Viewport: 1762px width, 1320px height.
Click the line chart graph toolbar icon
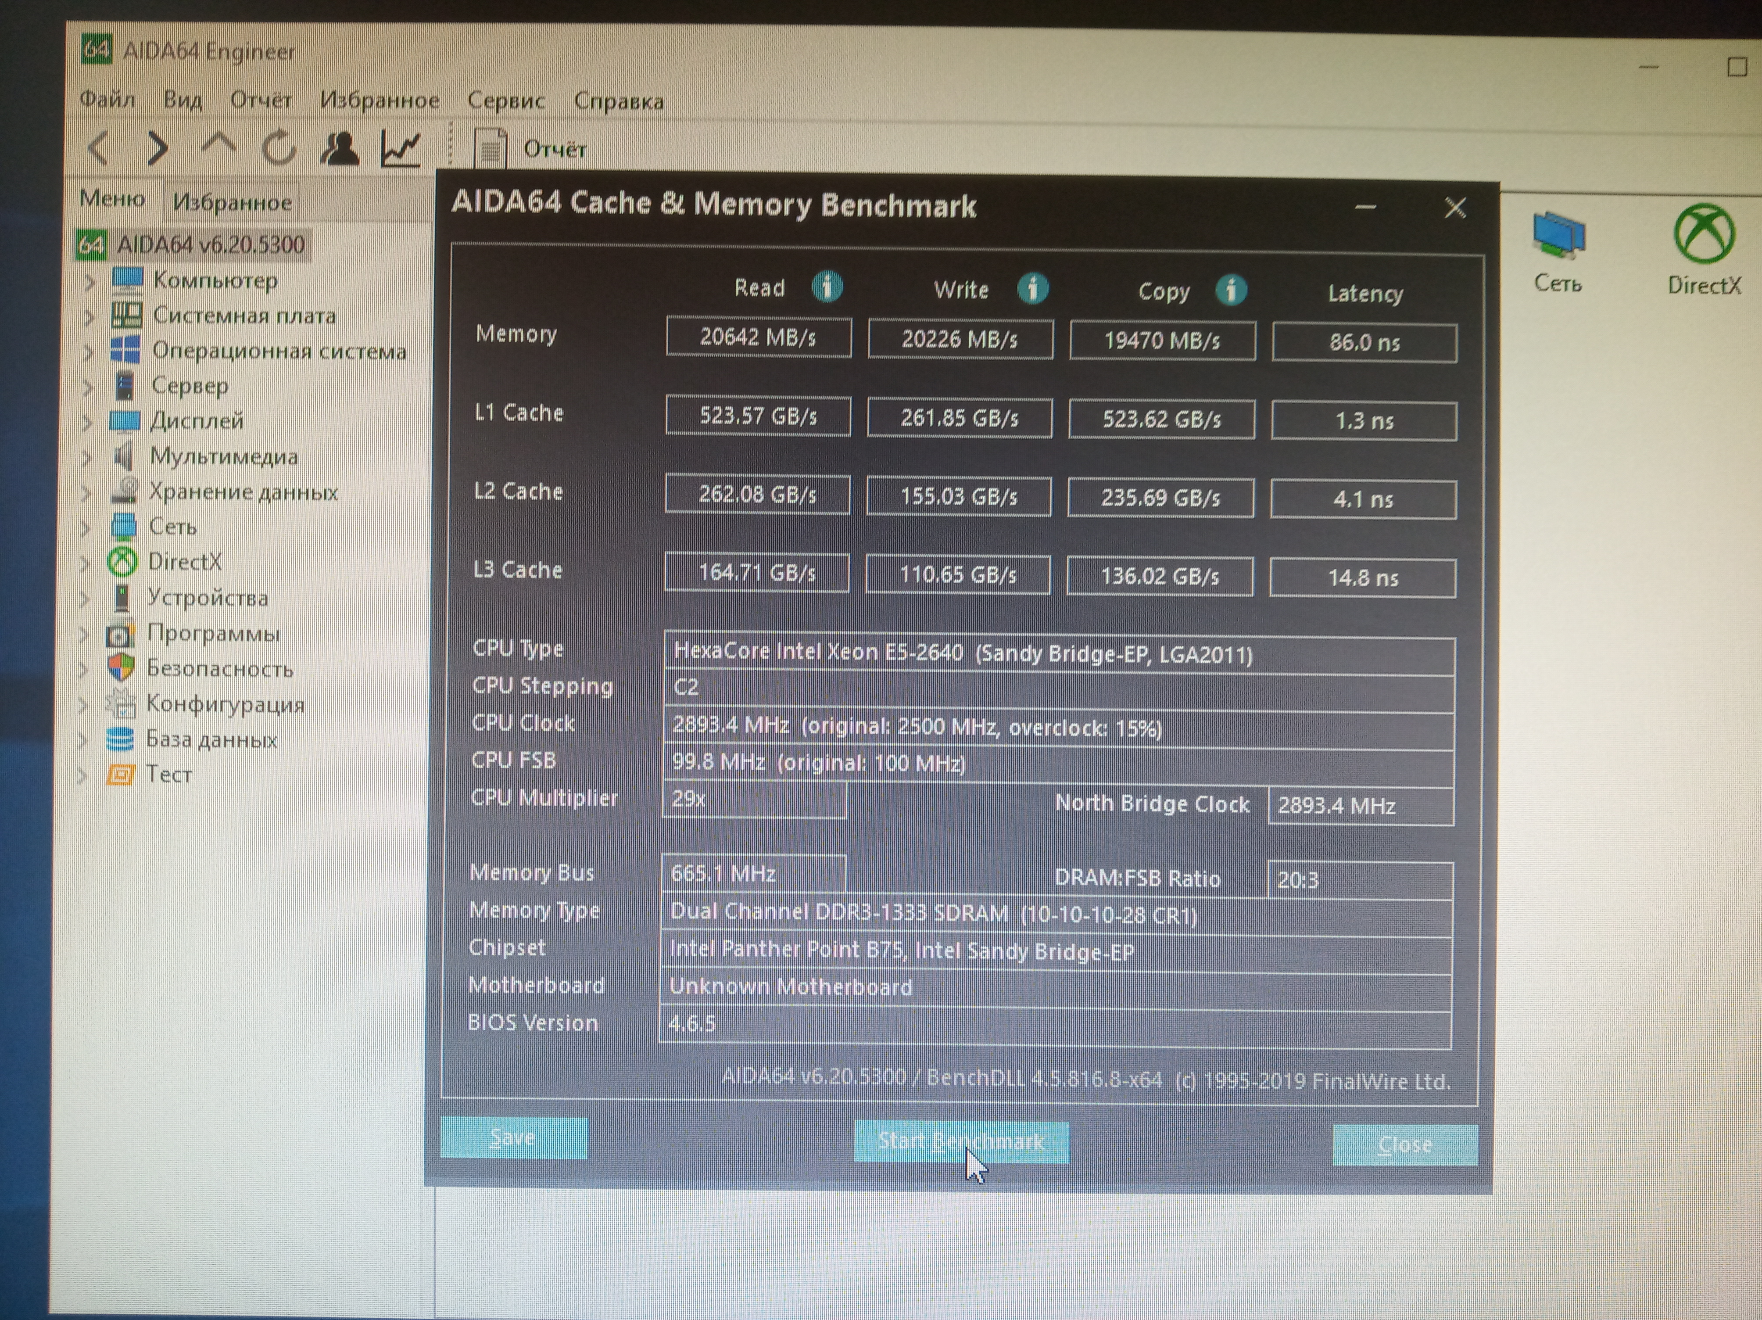pos(400,148)
